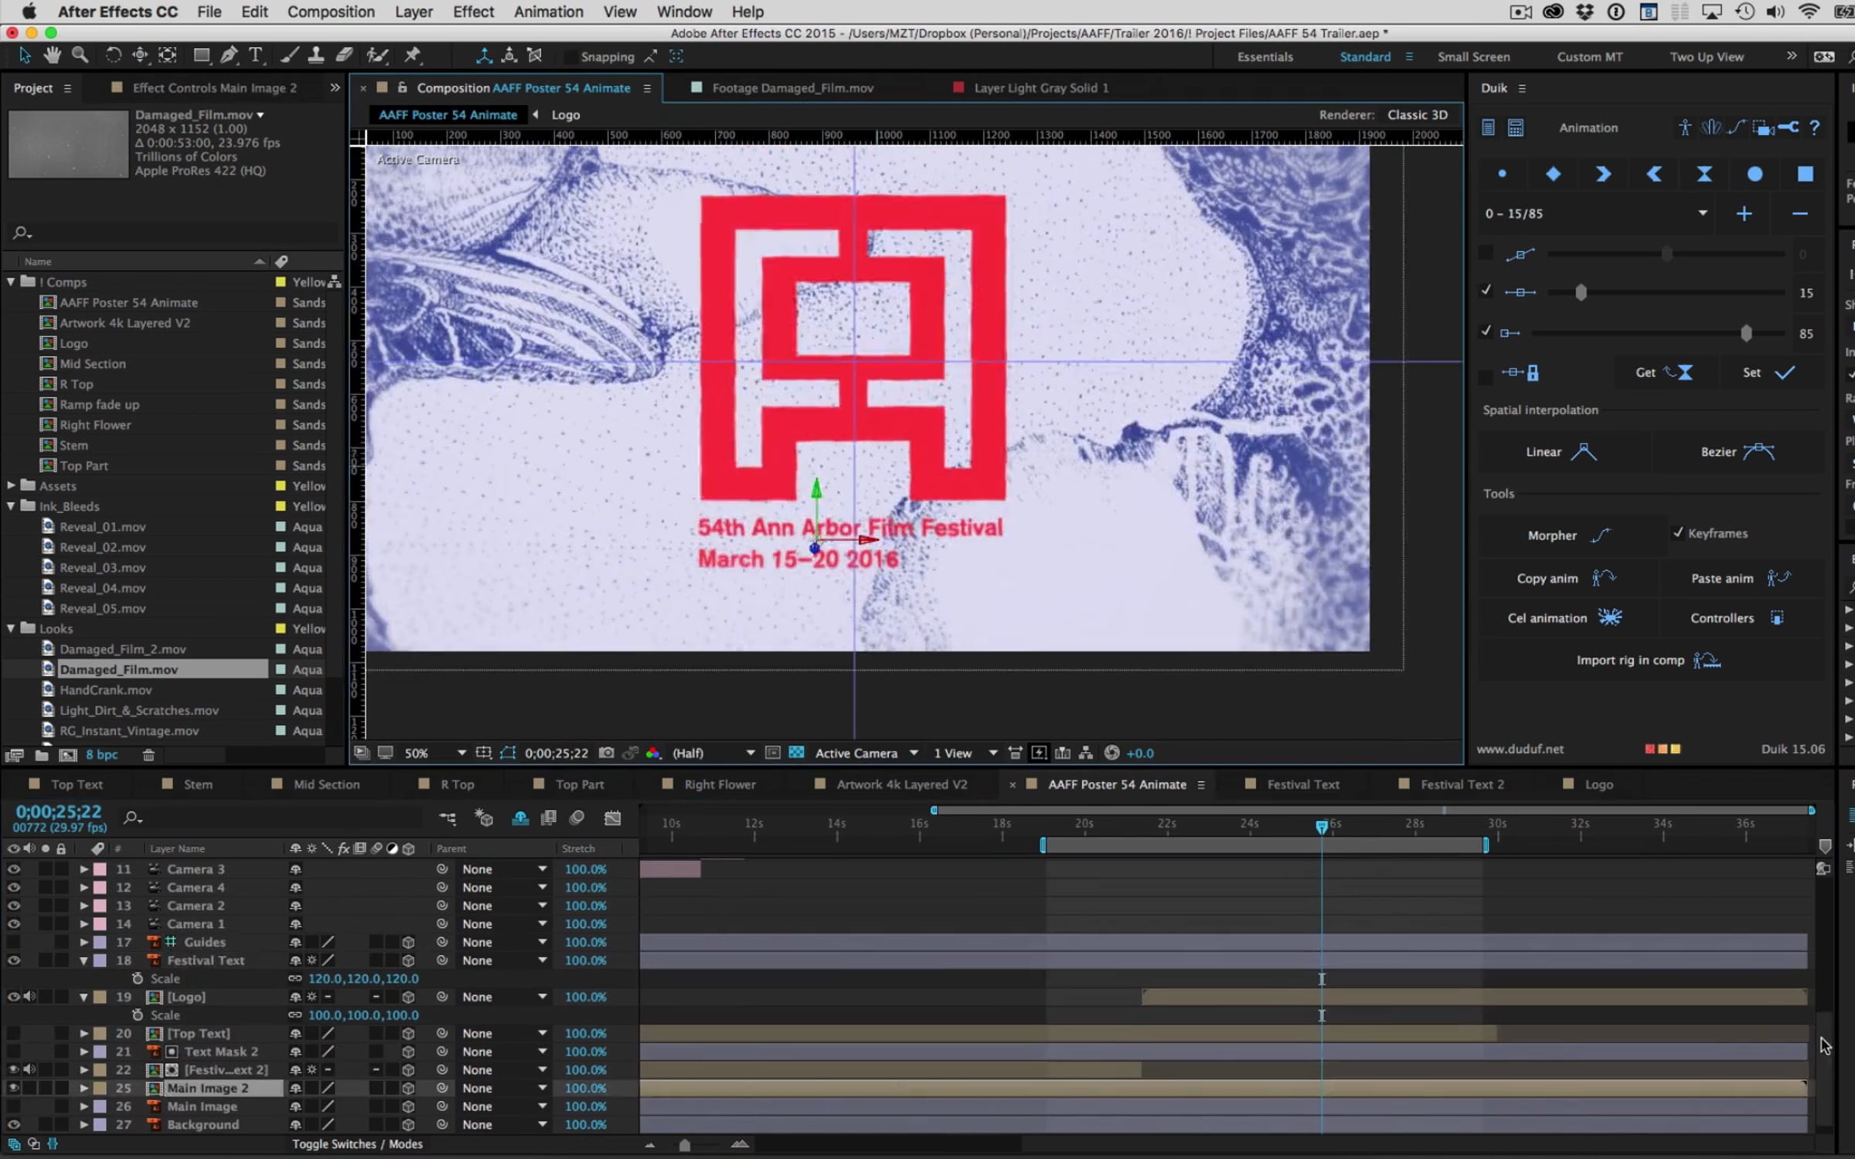The width and height of the screenshot is (1855, 1159).
Task: Hide the Festival Text layer eye
Action: pos(13,960)
